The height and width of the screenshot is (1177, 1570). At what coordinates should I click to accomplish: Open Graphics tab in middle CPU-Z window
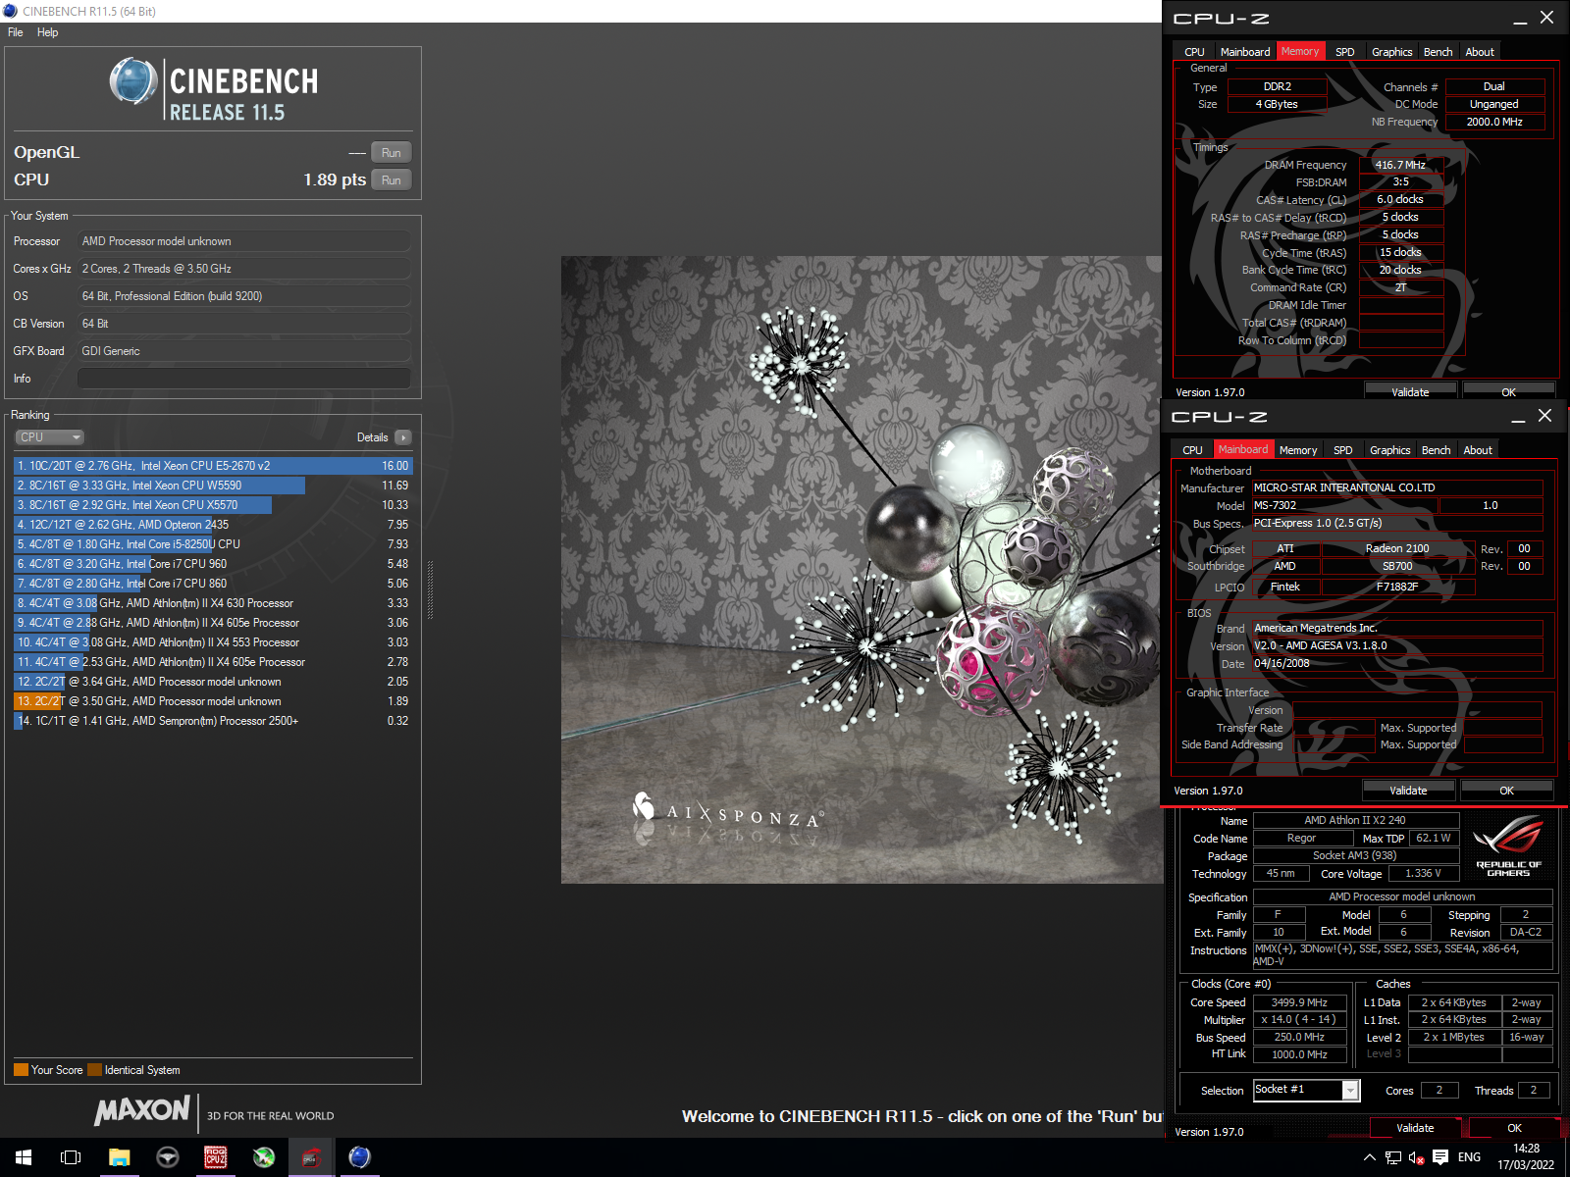coord(1390,450)
